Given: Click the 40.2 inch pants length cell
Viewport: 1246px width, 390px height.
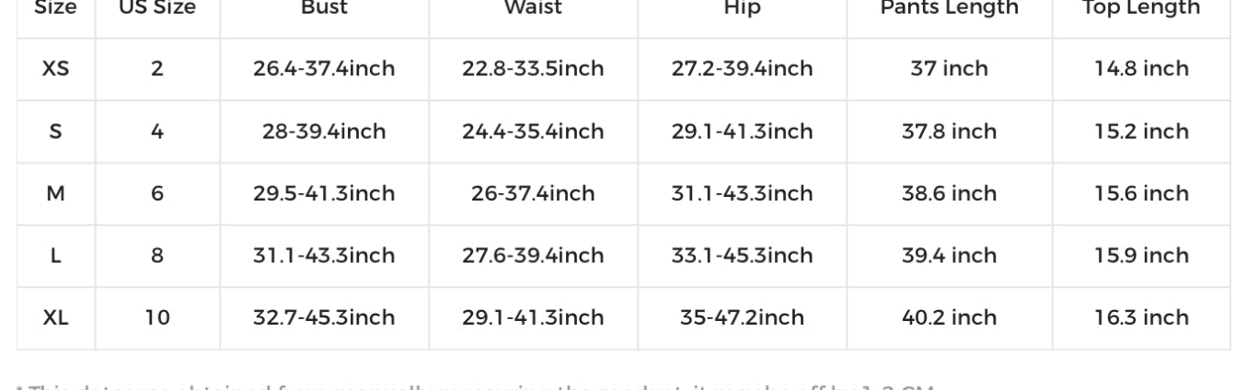Looking at the screenshot, I should coord(949,317).
